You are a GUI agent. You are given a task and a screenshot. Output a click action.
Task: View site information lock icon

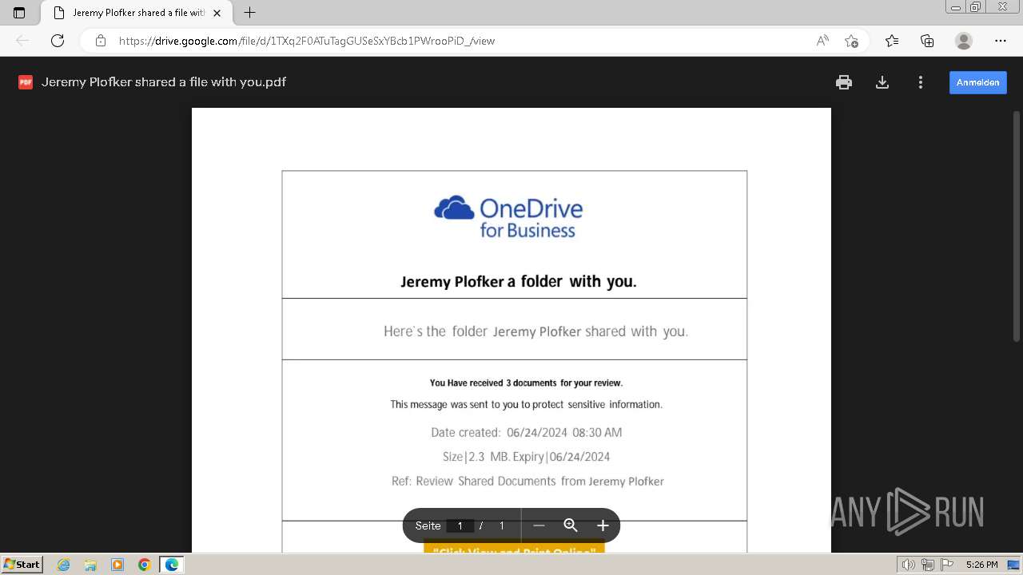(x=101, y=41)
